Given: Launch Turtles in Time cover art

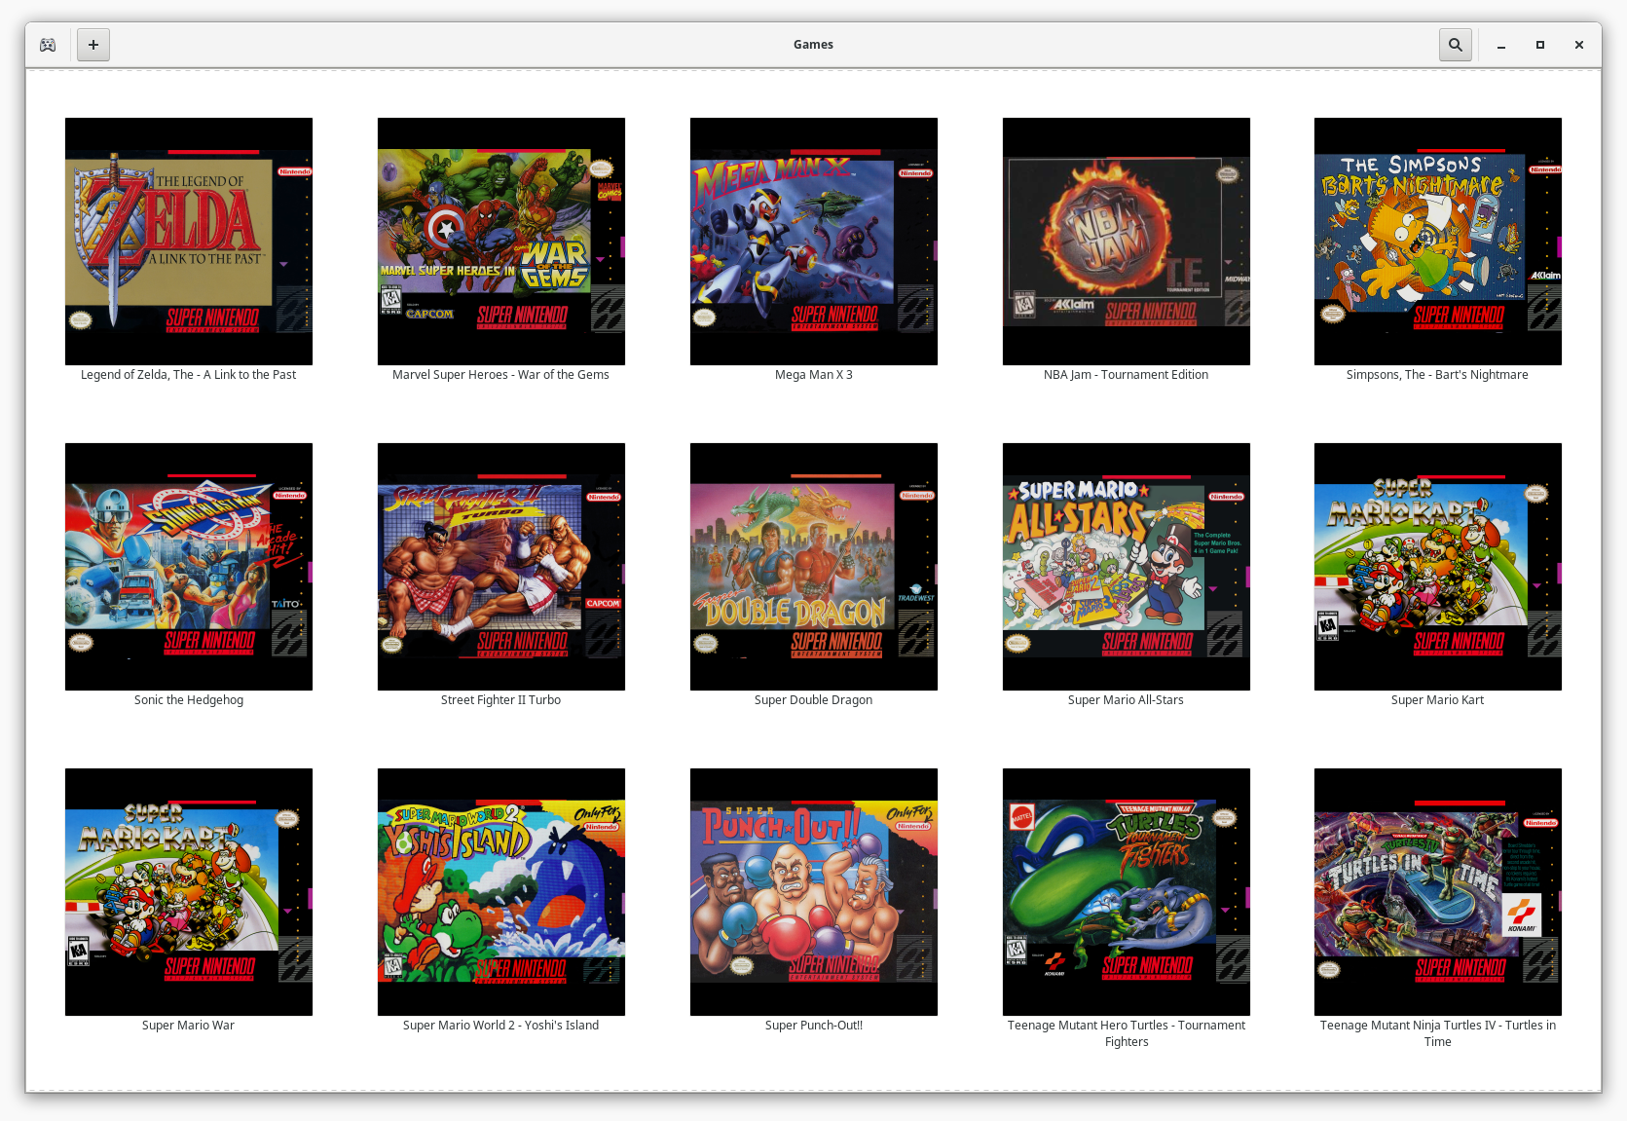Looking at the screenshot, I should pos(1438,892).
